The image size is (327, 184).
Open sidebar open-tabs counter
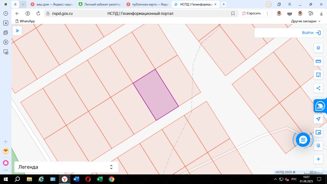(x=6, y=23)
